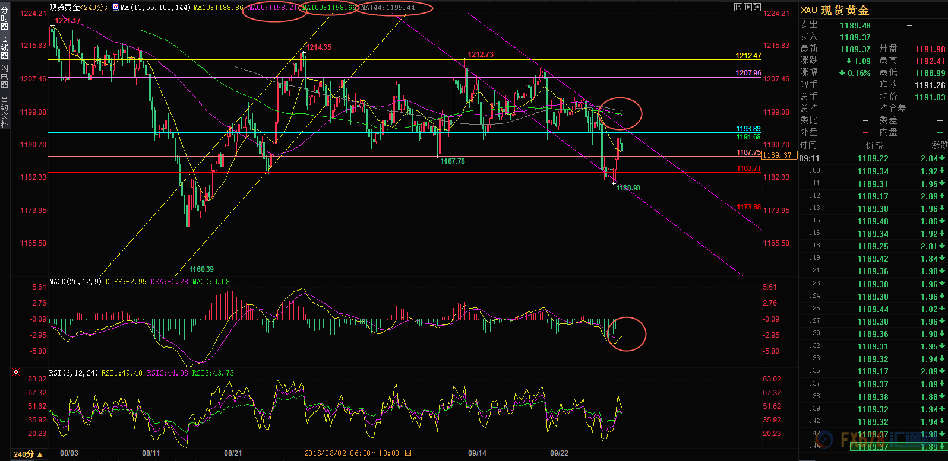
Task: Click the DIFF:-2.99 MACD value
Action: coord(126,282)
